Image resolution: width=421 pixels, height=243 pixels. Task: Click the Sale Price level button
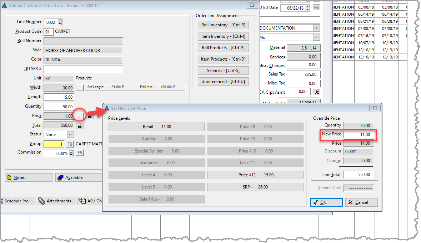coord(156,199)
